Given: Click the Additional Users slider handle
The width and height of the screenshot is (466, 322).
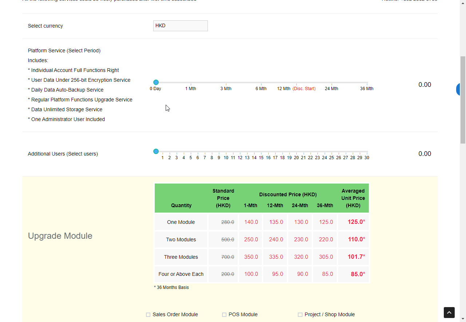Looking at the screenshot, I should [156, 152].
